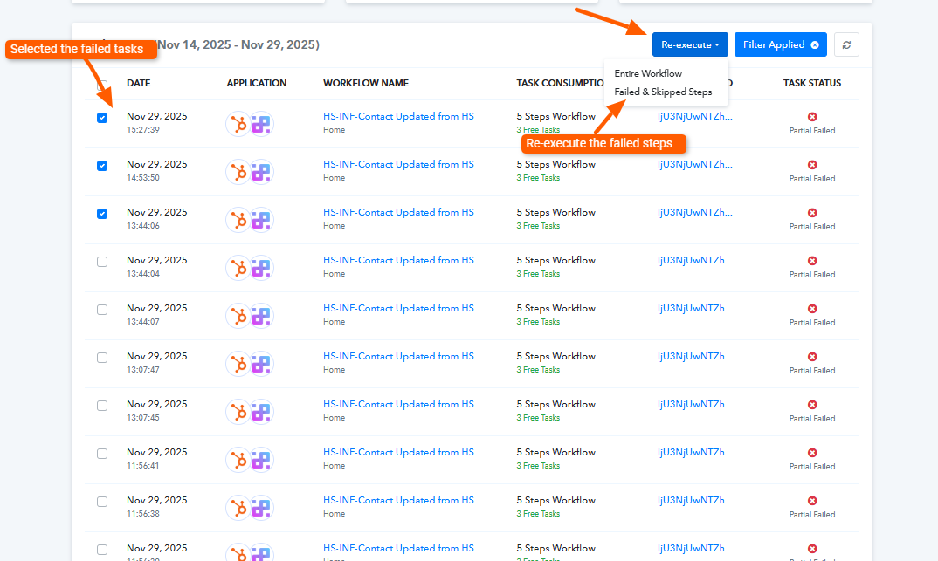This screenshot has height=561, width=938.
Task: Choose Entire Workflow from the menu
Action: (648, 73)
